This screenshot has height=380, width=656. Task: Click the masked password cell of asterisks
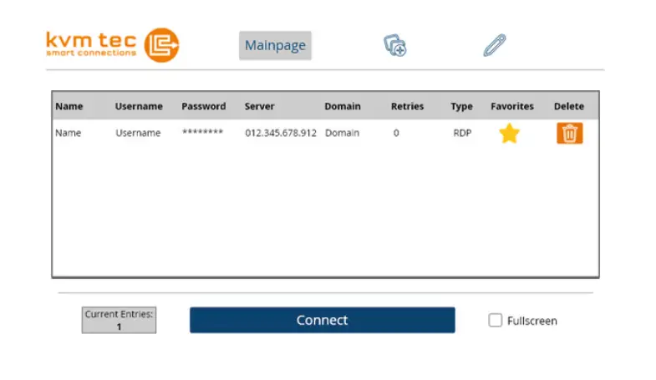coord(203,132)
